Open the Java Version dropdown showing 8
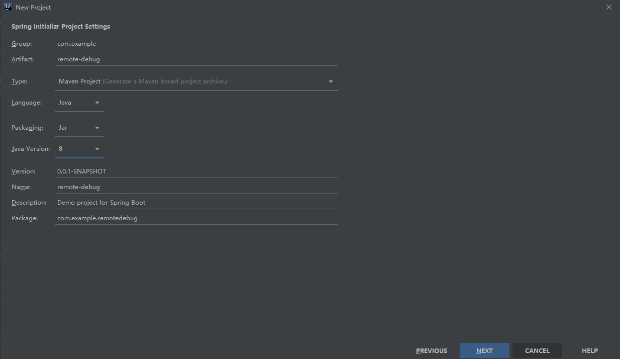The width and height of the screenshot is (620, 359). click(x=80, y=149)
